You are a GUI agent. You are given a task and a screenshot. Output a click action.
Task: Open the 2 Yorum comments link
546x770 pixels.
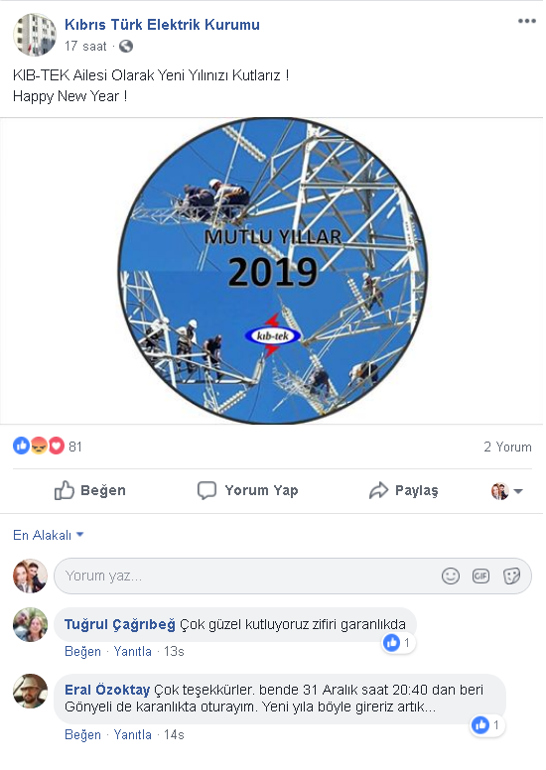coord(507,447)
